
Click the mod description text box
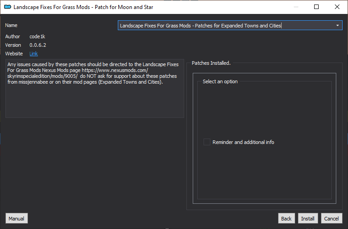tap(95, 88)
